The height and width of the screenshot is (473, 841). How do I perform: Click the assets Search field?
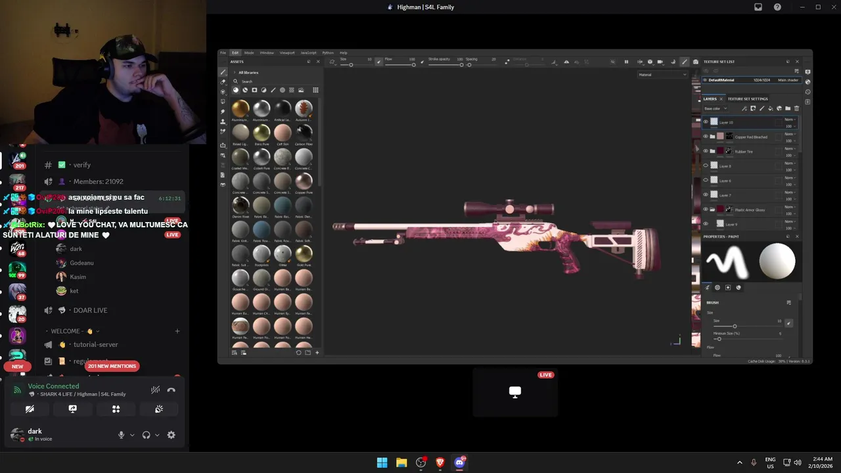276,81
